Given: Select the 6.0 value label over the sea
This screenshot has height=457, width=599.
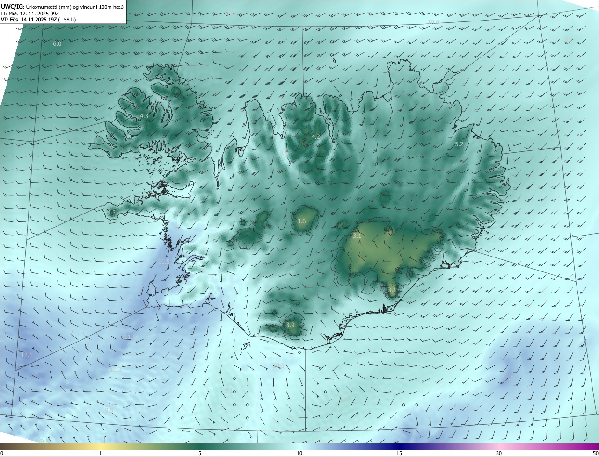Looking at the screenshot, I should pos(57,43).
